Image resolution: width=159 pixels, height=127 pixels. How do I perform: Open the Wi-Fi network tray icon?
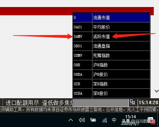pos(105,120)
